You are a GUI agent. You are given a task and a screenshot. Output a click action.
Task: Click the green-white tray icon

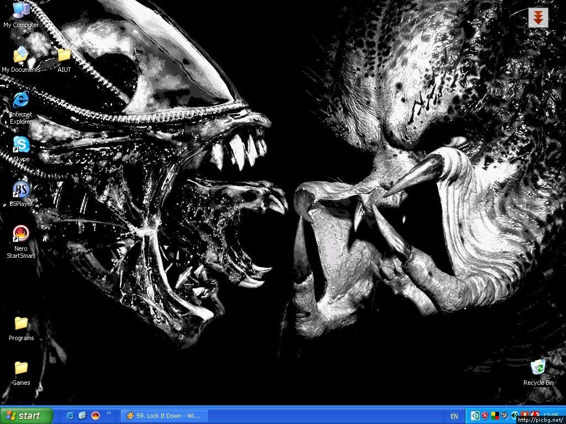[x=475, y=416]
